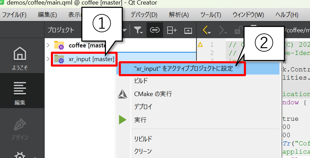Viewport: 310px width, 158px height.
Task: Open the ツール(T) menu
Action: [211, 15]
